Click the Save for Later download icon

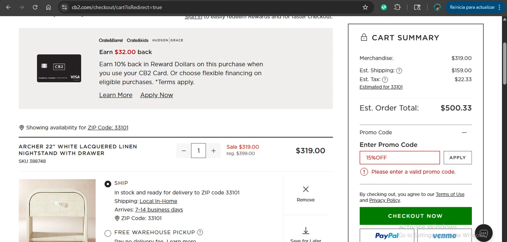tap(306, 231)
